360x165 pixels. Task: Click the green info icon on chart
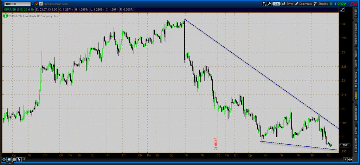(x=5, y=16)
